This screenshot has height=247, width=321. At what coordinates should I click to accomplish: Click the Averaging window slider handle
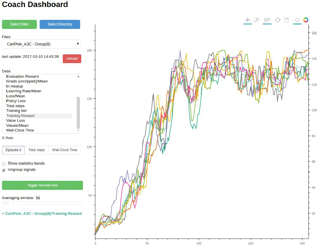(10, 203)
